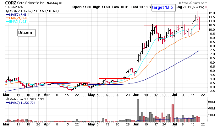Image resolution: width=220 pixels, height=127 pixels.
Task: Click the Last 10.16 value
Action: click(139, 7)
